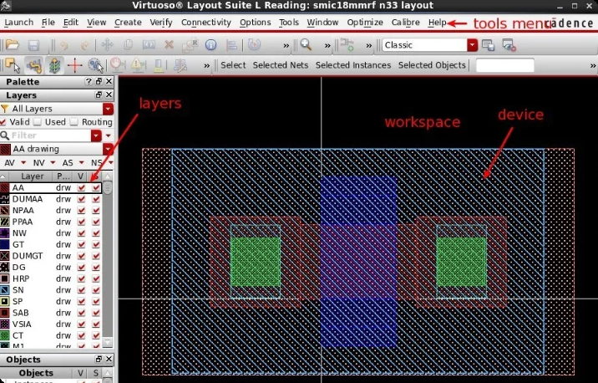Click the edit-ruler pencil icon

pyautogui.click(x=180, y=65)
